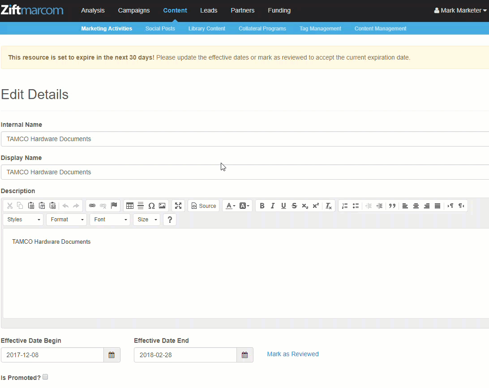The height and width of the screenshot is (388, 489).
Task: Toggle Italic formatting
Action: [273, 206]
